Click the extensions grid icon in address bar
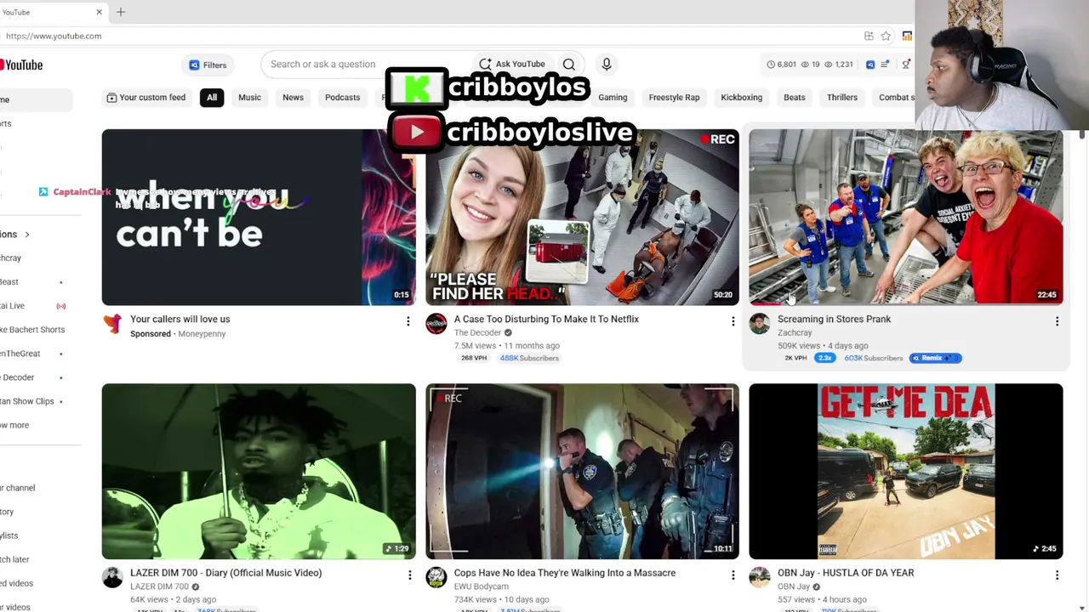1089x612 pixels. tap(869, 36)
